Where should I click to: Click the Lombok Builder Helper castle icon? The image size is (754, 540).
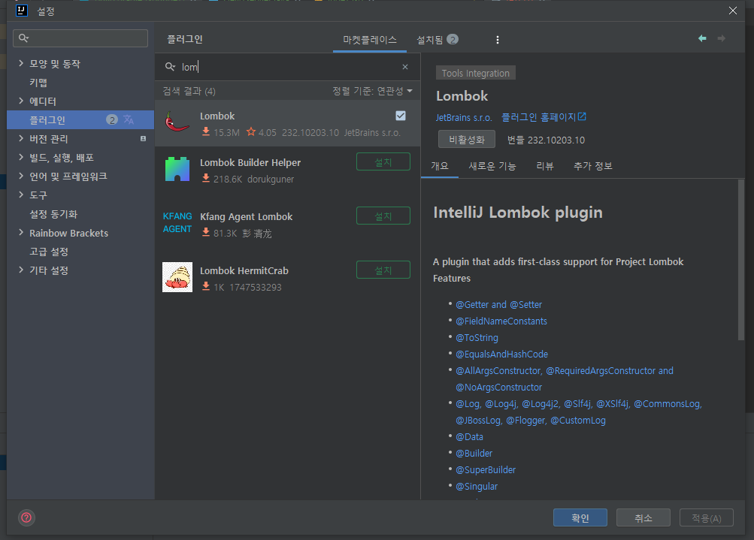(177, 169)
